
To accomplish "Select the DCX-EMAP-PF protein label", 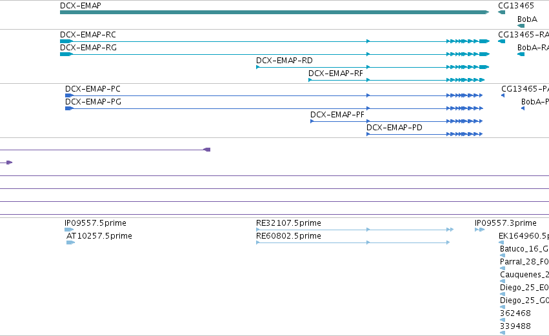I will coord(337,115).
